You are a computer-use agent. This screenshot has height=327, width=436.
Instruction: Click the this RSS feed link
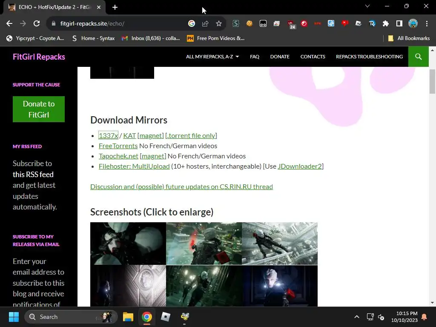click(33, 175)
